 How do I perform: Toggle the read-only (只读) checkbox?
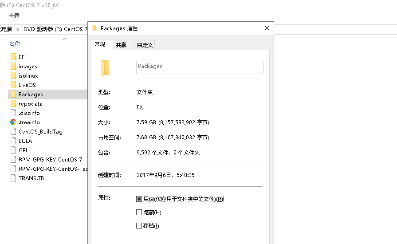point(139,199)
